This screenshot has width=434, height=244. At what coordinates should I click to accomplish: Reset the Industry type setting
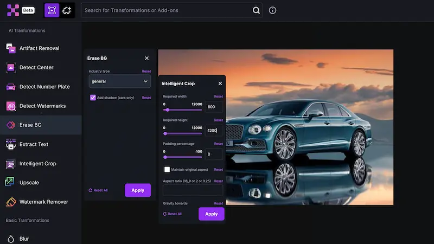point(146,72)
